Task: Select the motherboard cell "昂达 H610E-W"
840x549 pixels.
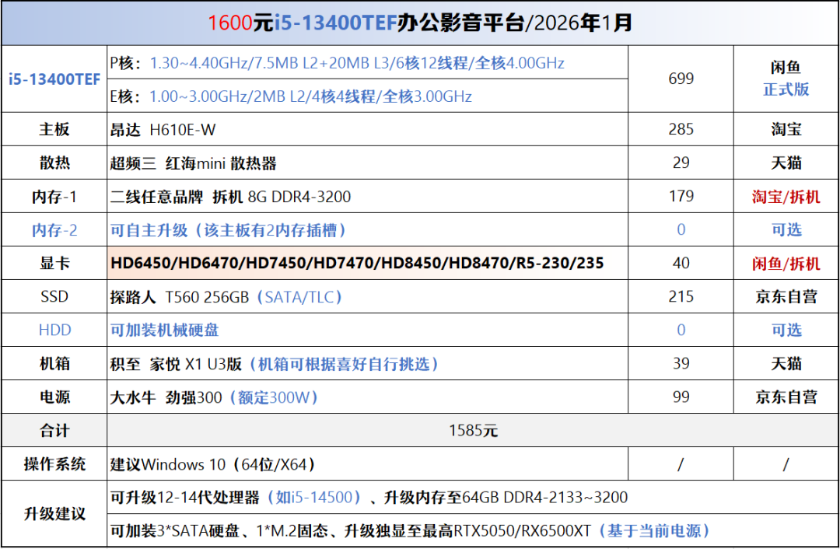Action: click(x=163, y=130)
